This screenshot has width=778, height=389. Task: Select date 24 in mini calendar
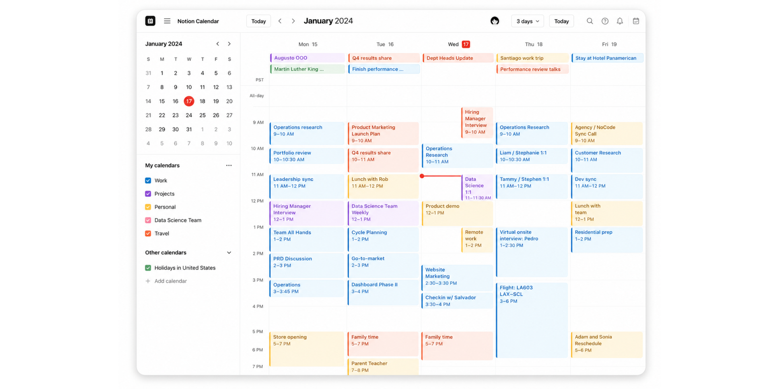point(189,115)
